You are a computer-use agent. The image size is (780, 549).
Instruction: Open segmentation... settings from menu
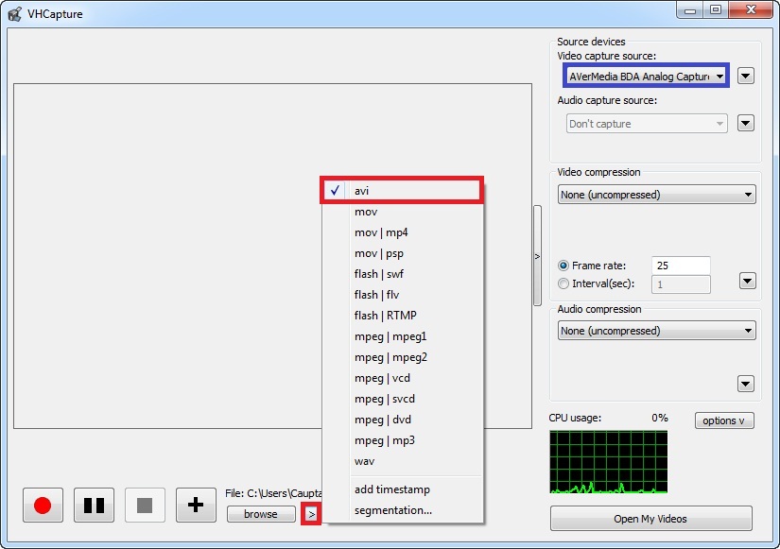pyautogui.click(x=402, y=510)
